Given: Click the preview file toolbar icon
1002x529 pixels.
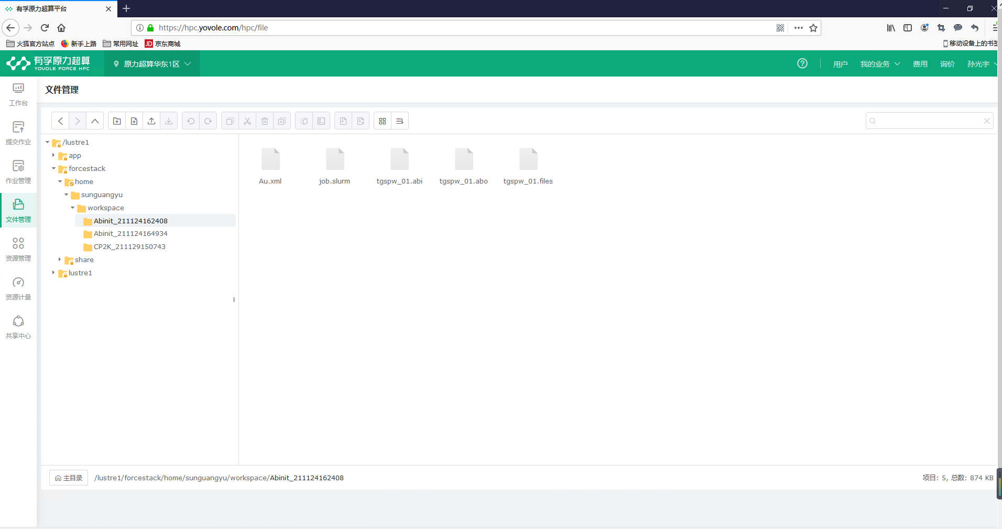Looking at the screenshot, I should pyautogui.click(x=304, y=121).
